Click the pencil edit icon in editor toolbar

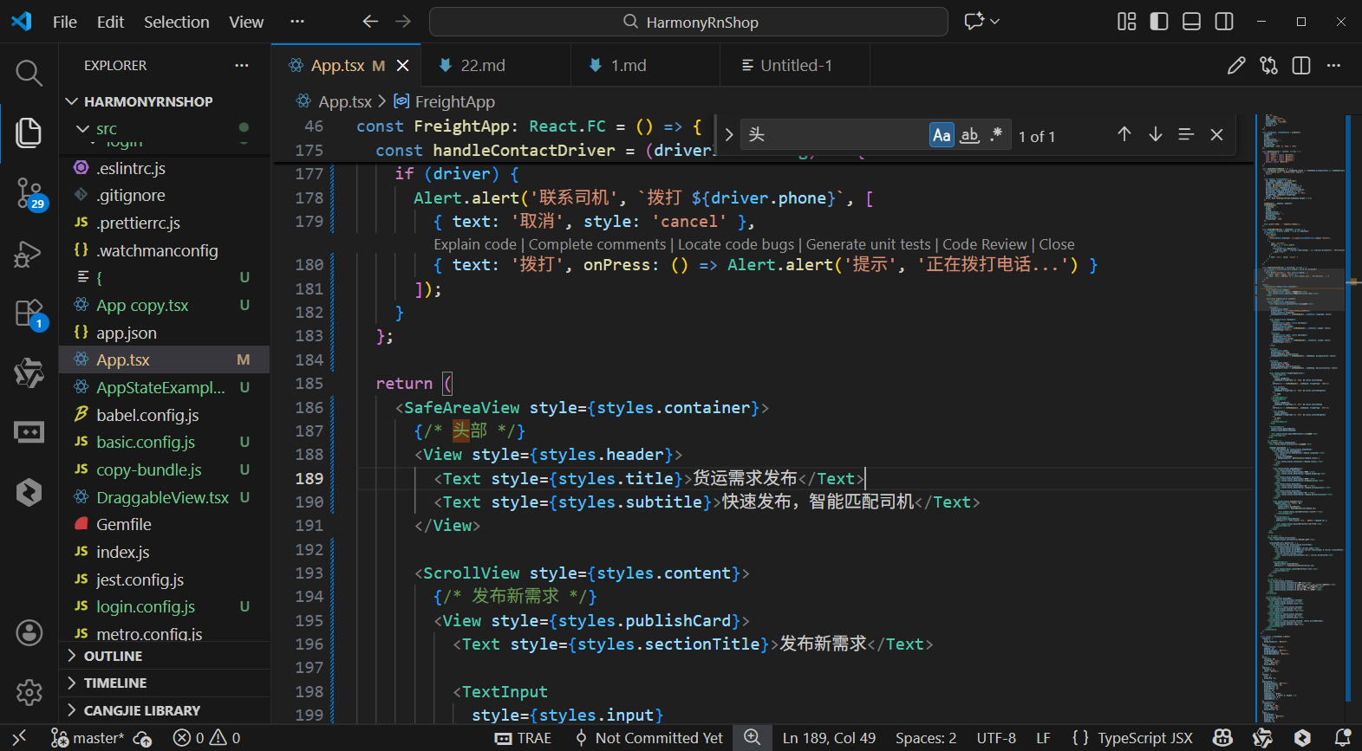(1236, 66)
